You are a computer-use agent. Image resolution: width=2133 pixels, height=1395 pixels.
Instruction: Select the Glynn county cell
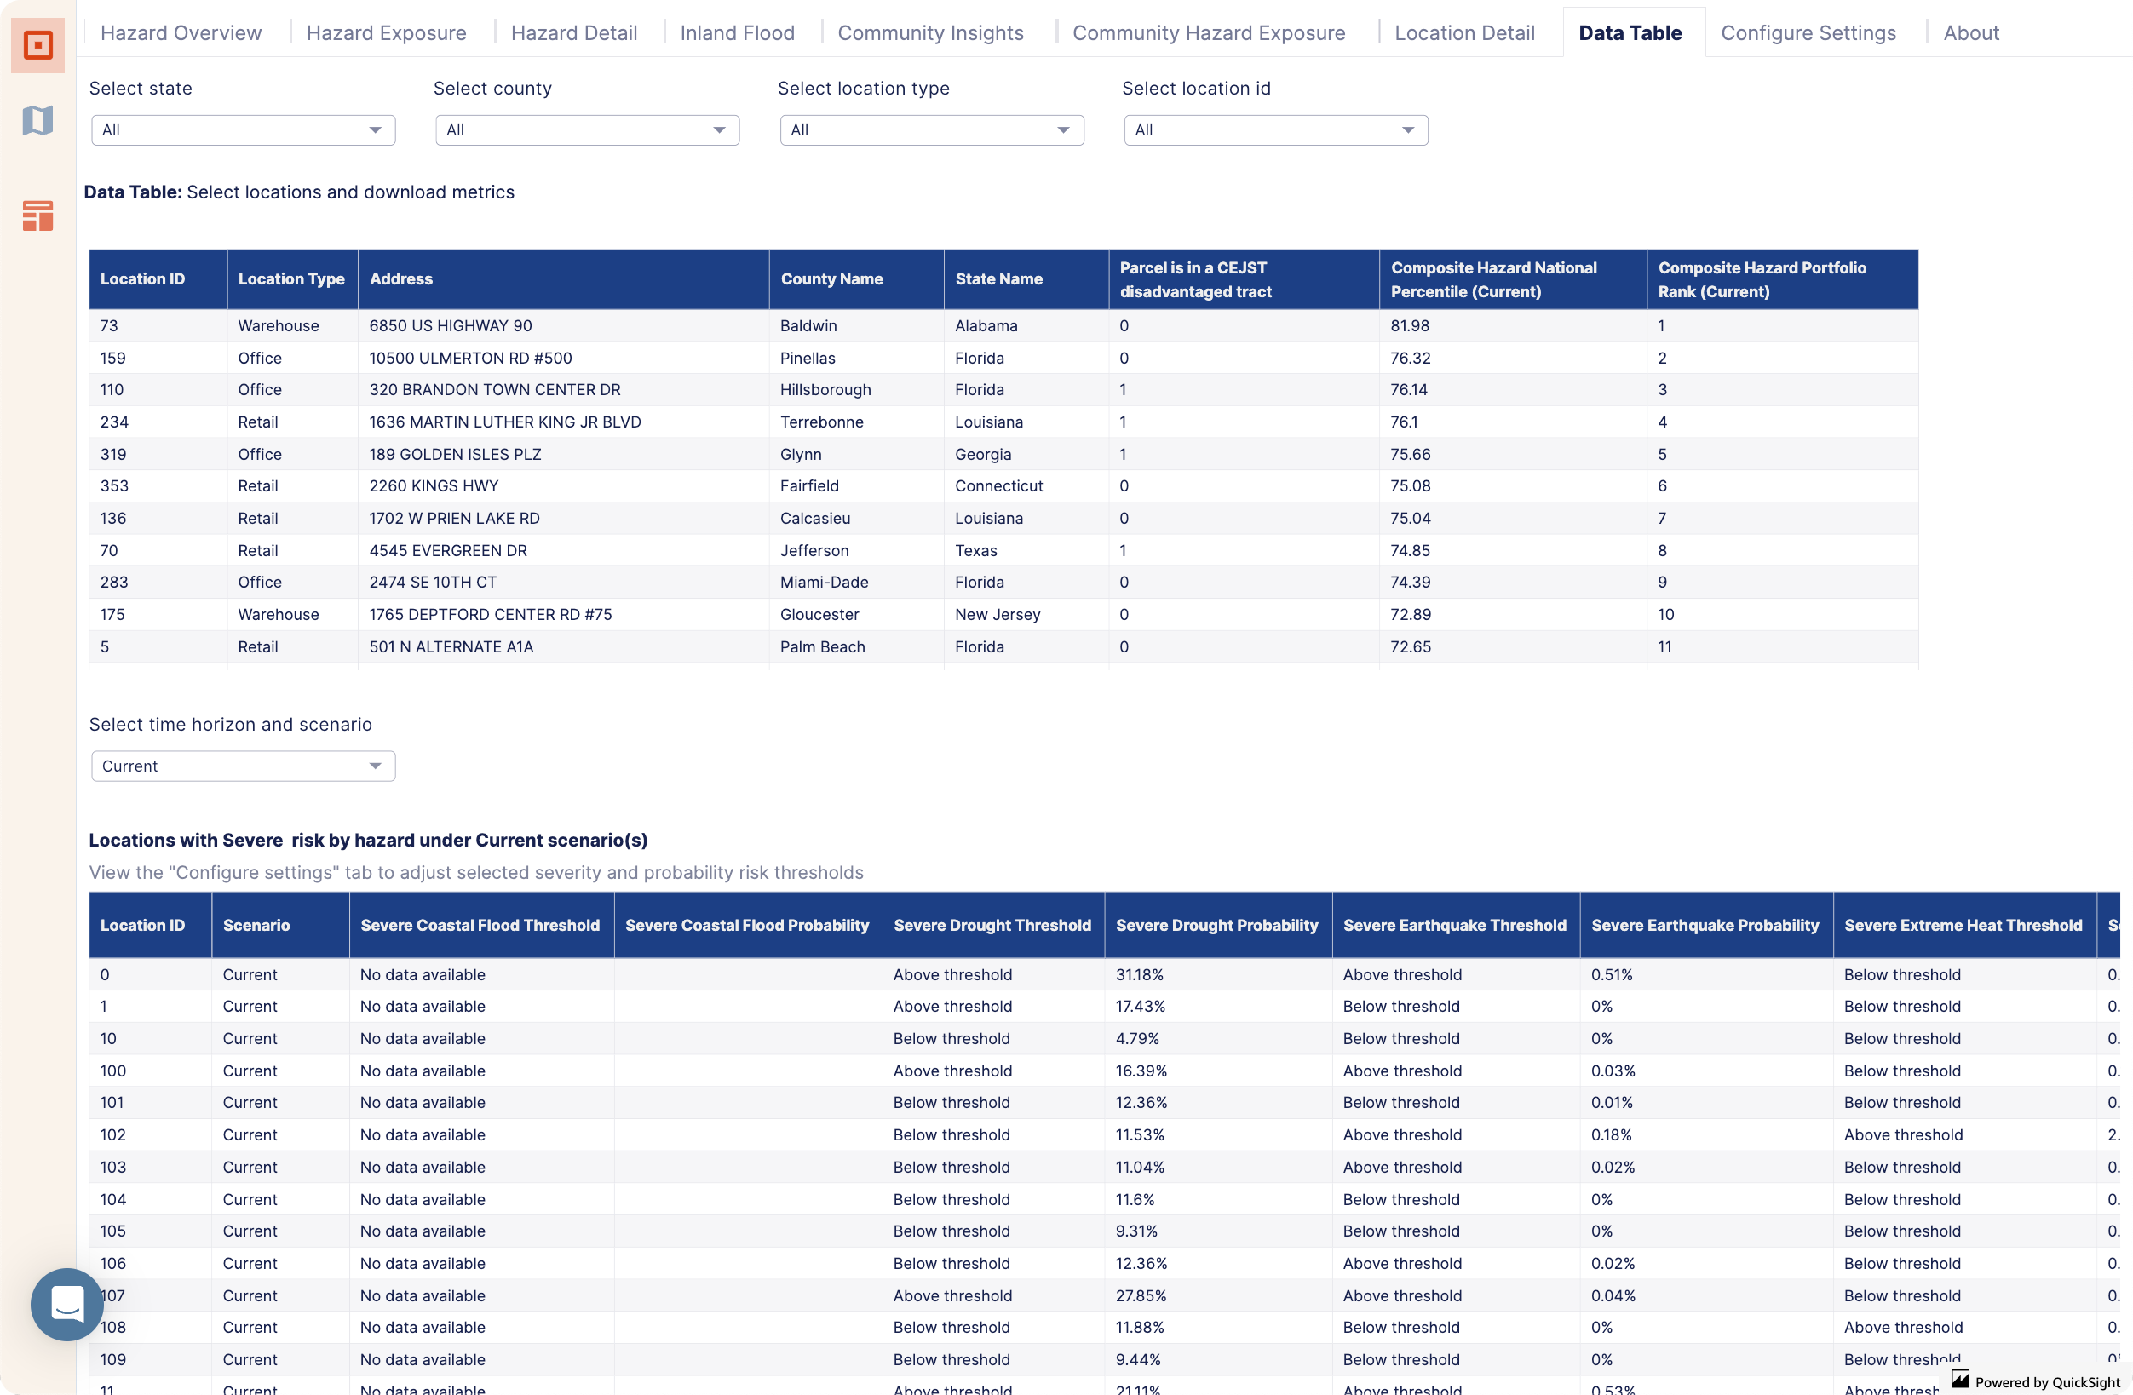pos(857,454)
